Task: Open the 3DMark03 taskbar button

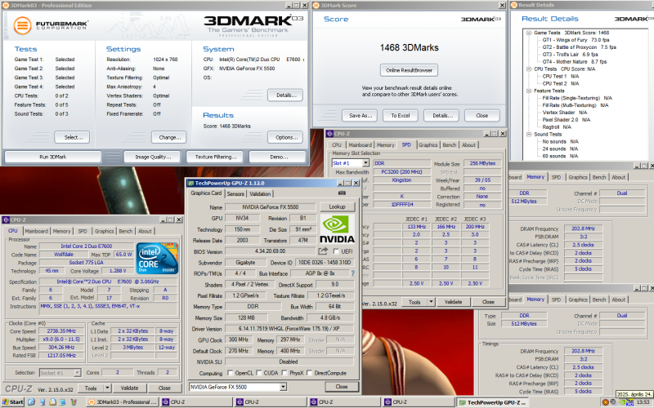Action: (x=122, y=402)
